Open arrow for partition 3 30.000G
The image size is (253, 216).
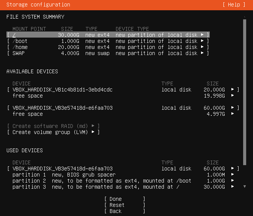(233, 186)
